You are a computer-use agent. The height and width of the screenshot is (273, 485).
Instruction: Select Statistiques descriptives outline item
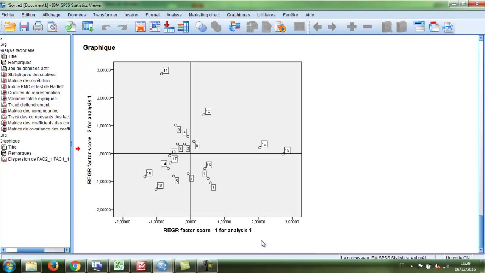tap(32, 75)
